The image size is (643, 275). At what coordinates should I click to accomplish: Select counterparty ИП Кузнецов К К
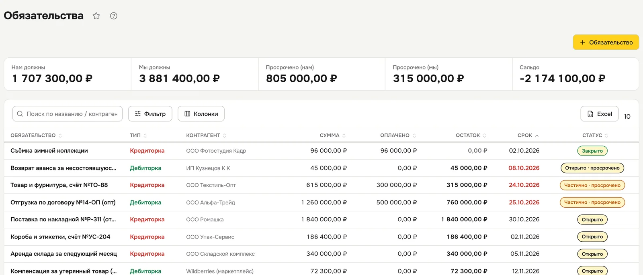coord(208,168)
